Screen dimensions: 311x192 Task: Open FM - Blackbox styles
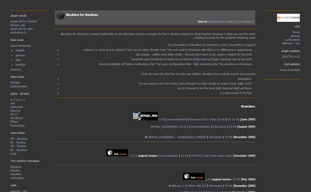tap(19, 139)
